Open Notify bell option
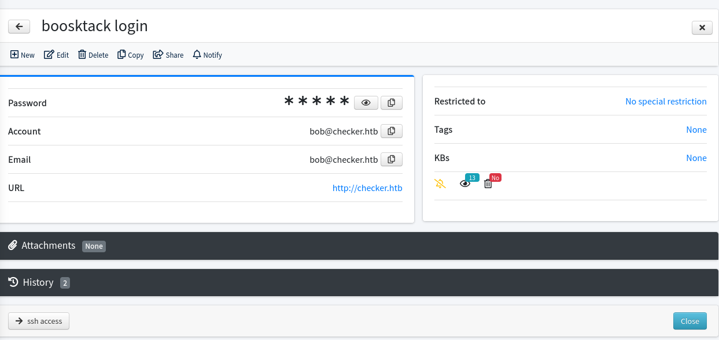 [x=207, y=55]
